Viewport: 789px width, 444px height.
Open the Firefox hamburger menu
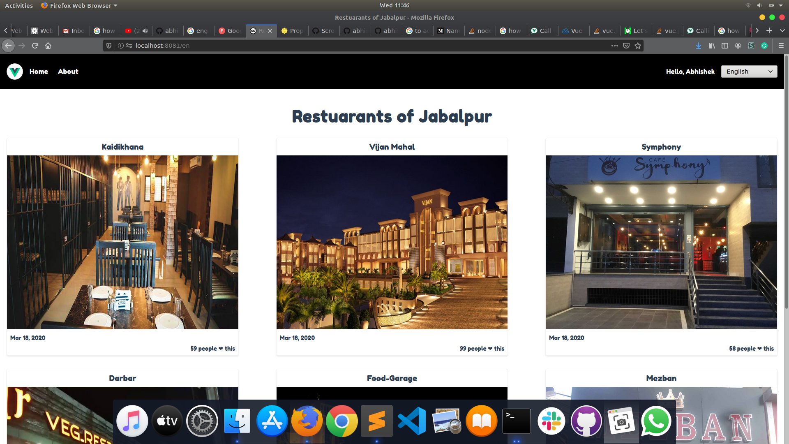pos(781,46)
